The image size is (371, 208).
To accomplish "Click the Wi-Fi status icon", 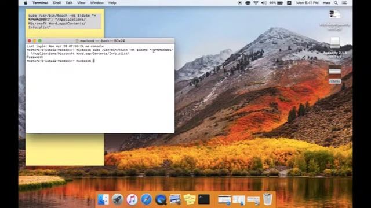I will click(x=256, y=3).
